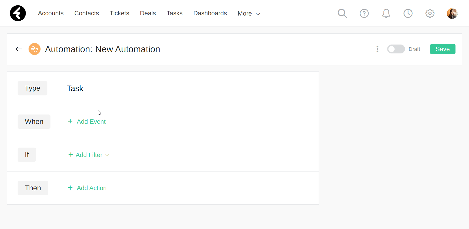This screenshot has width=469, height=229.
Task: Click the If label
Action: [27, 155]
